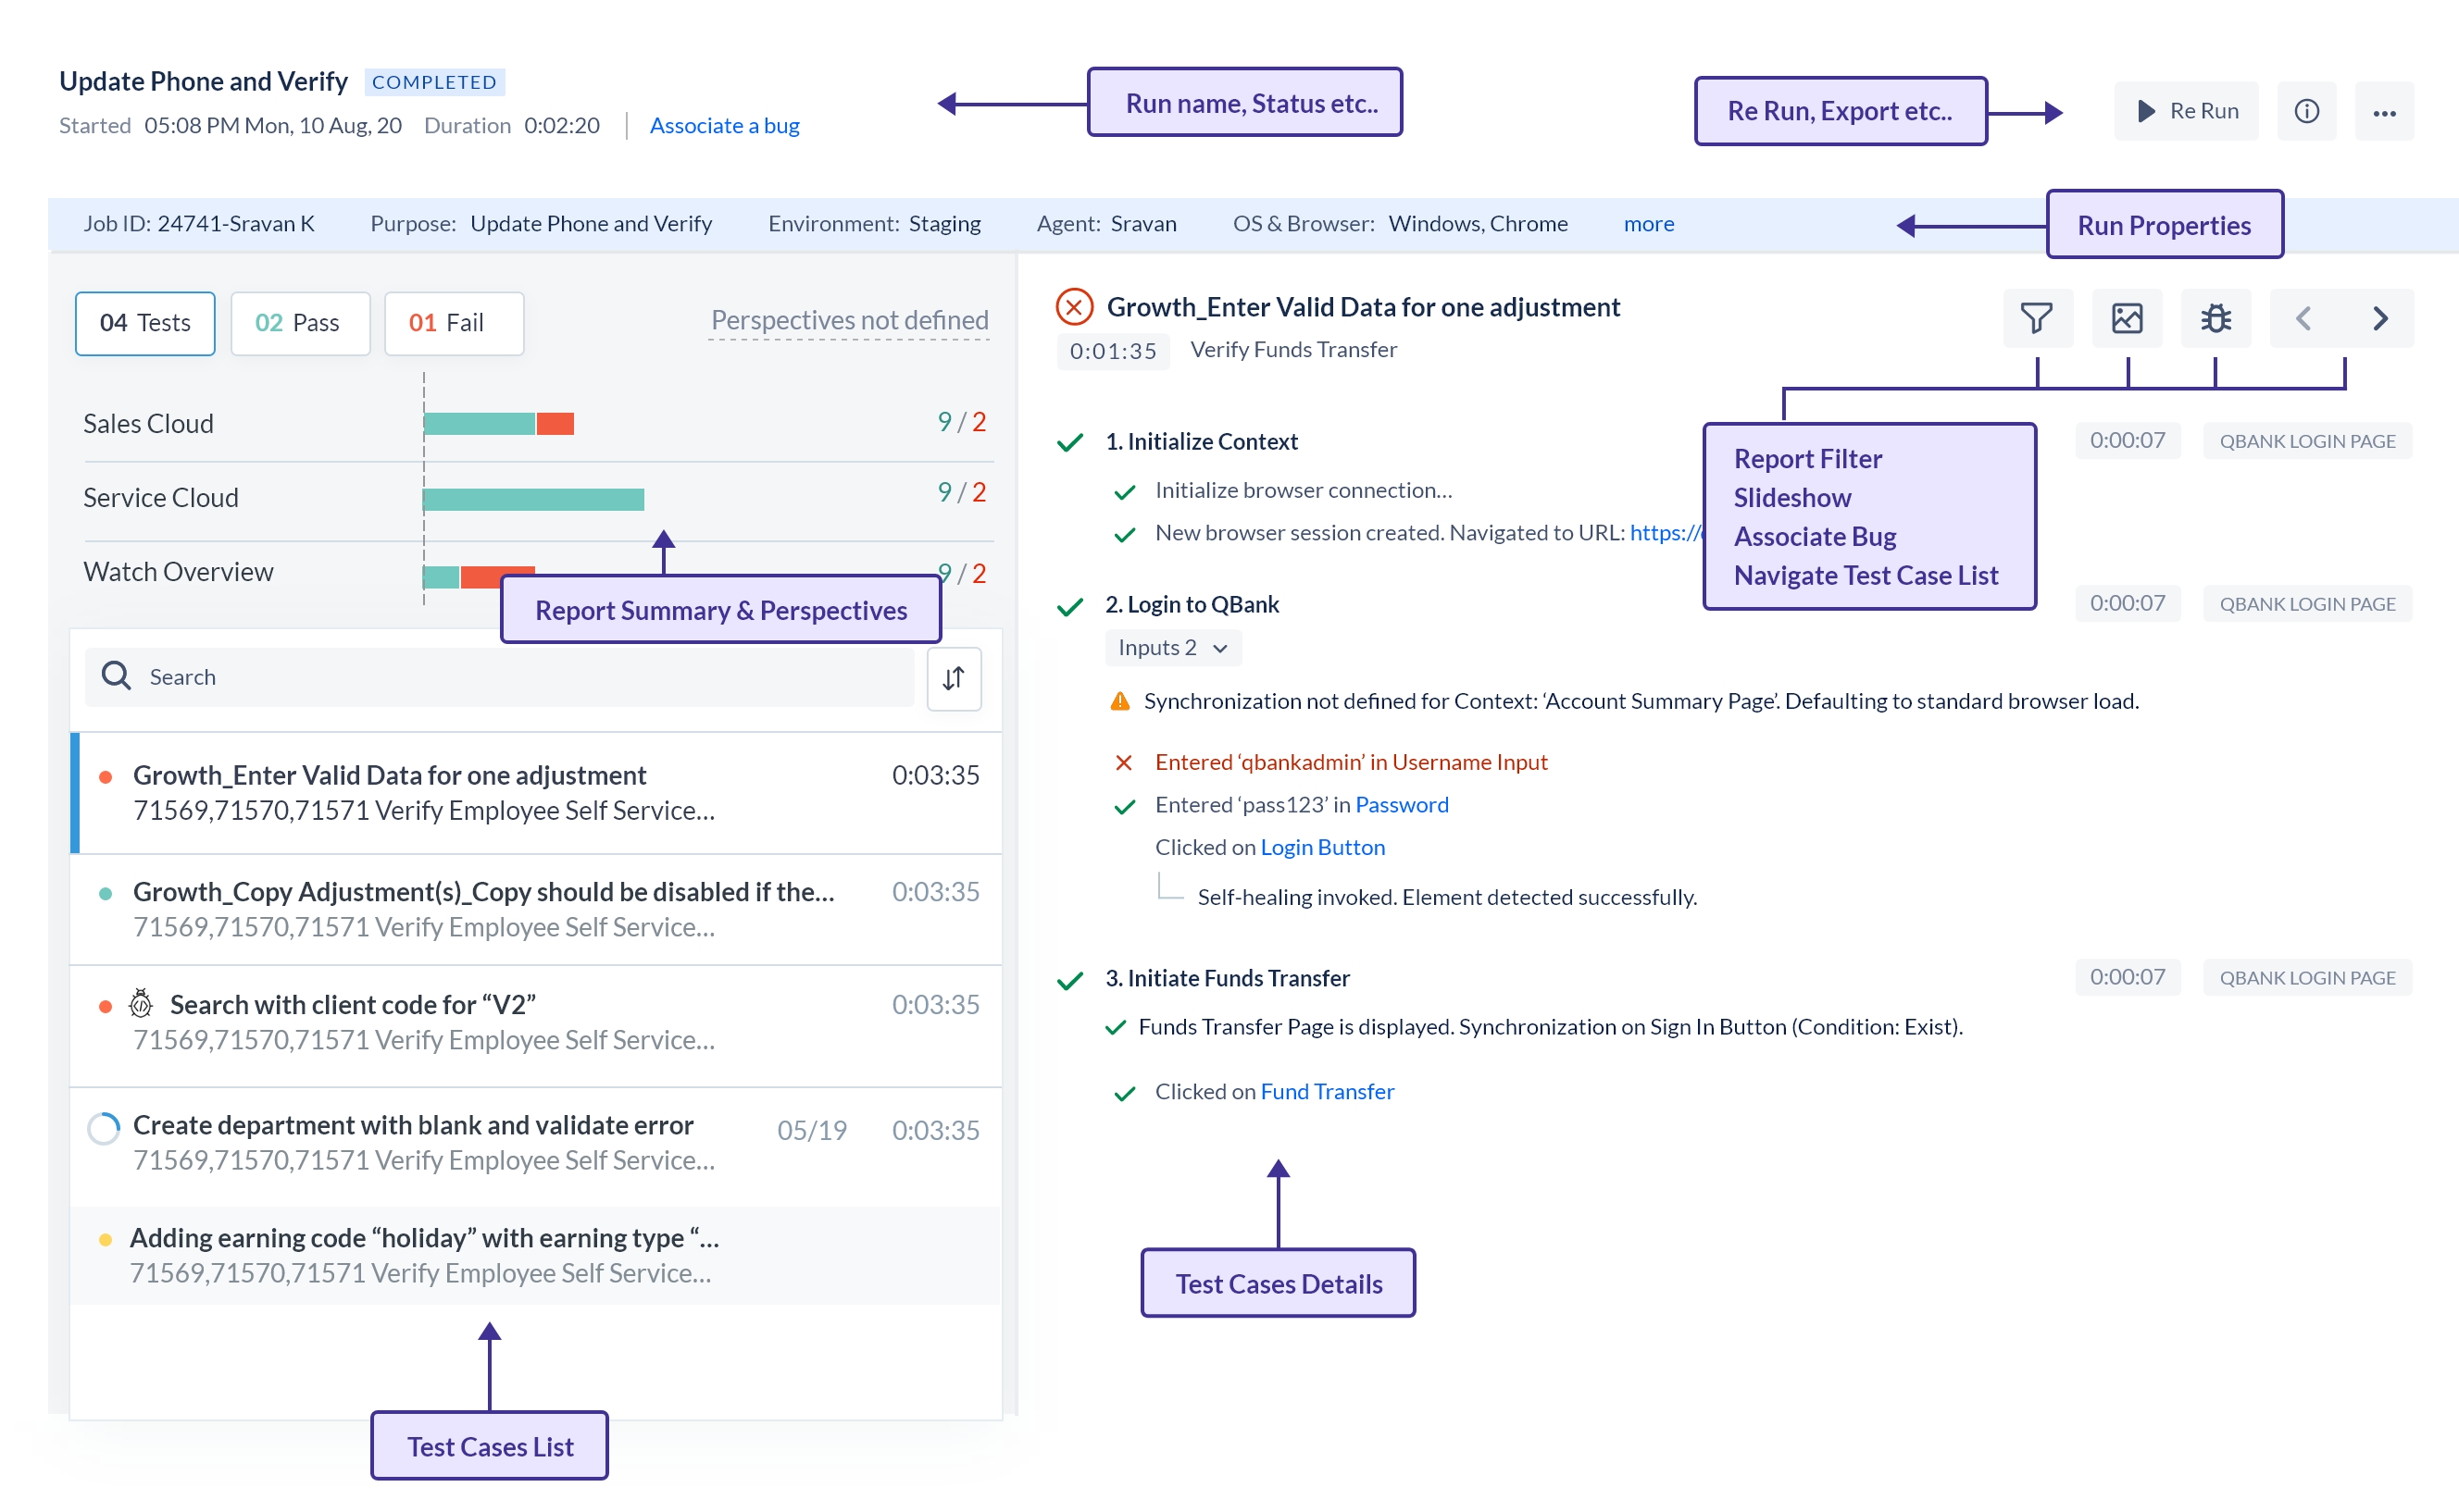Open the Report Filter
The width and height of the screenshot is (2459, 1512).
tap(2038, 318)
